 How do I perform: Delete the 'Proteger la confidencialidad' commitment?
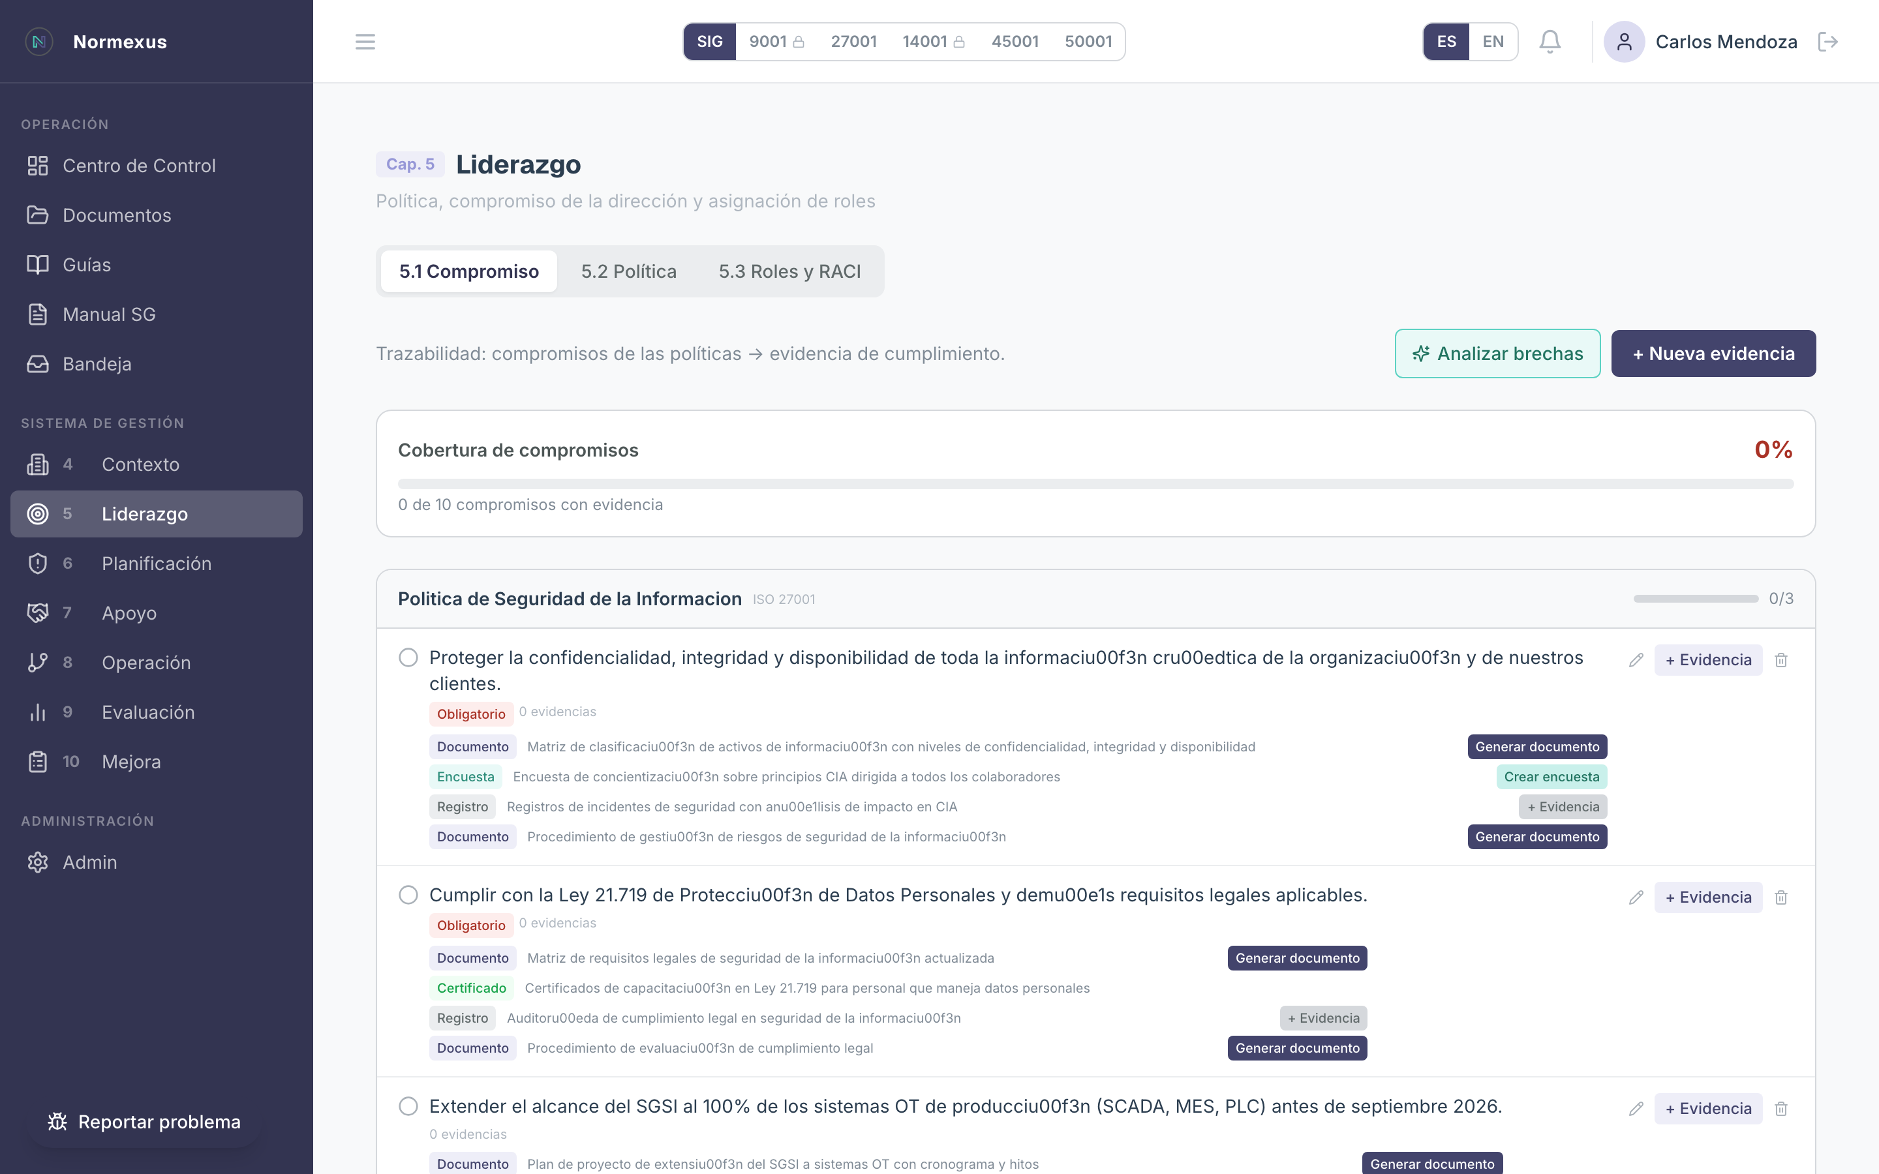[x=1781, y=660]
